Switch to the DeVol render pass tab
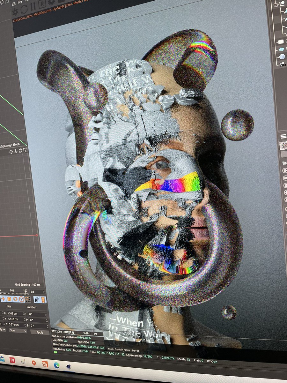This screenshot has height=383, width=287. click(x=135, y=350)
